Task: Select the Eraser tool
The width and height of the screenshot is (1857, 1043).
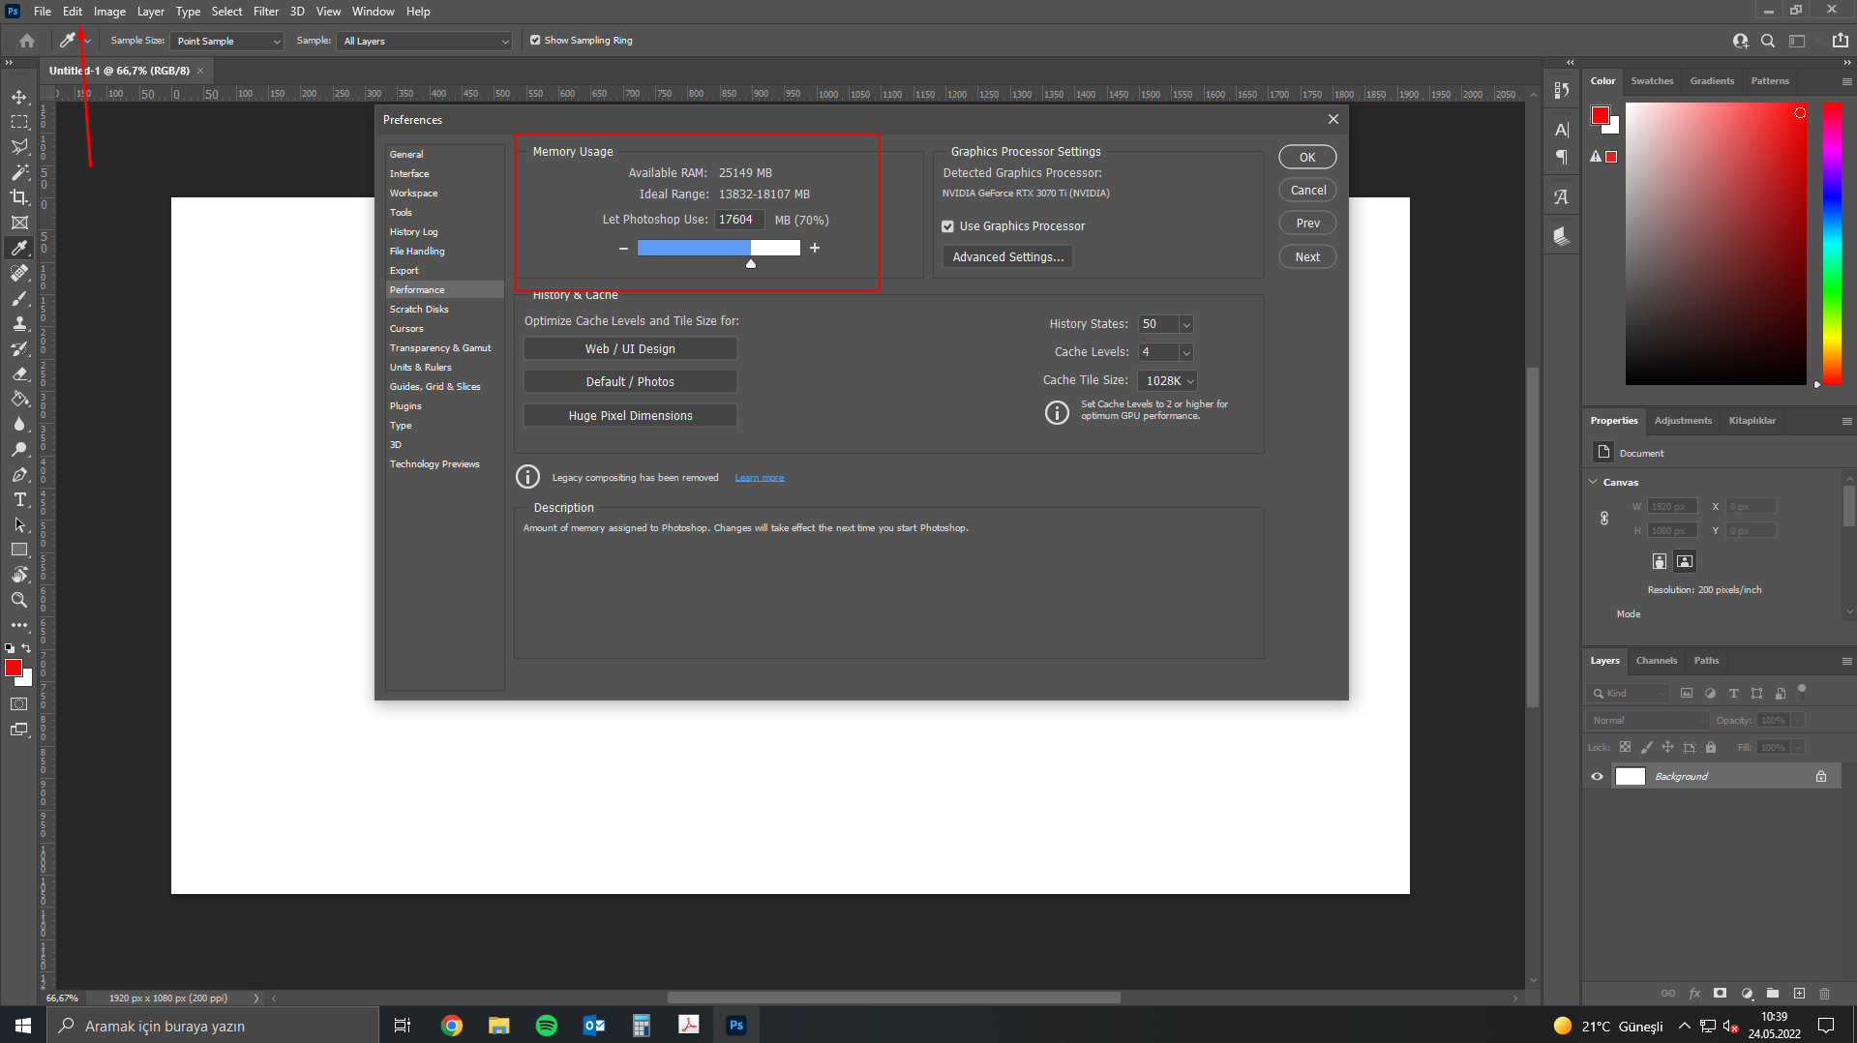Action: point(19,373)
